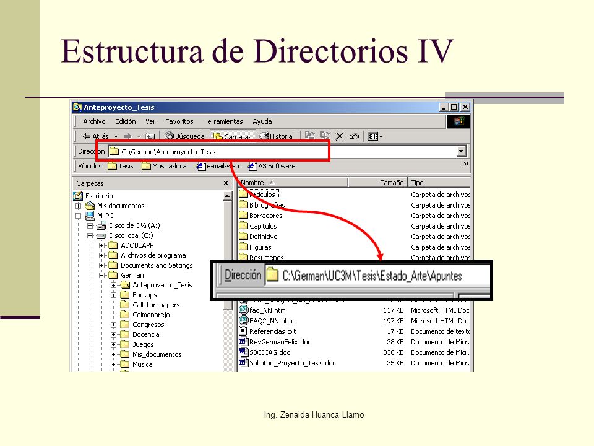This screenshot has height=446, width=594.
Task: Select the Bibliografias folder icon
Action: click(x=244, y=204)
